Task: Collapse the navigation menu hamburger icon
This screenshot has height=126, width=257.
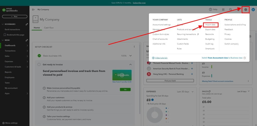Action: [x=33, y=10]
